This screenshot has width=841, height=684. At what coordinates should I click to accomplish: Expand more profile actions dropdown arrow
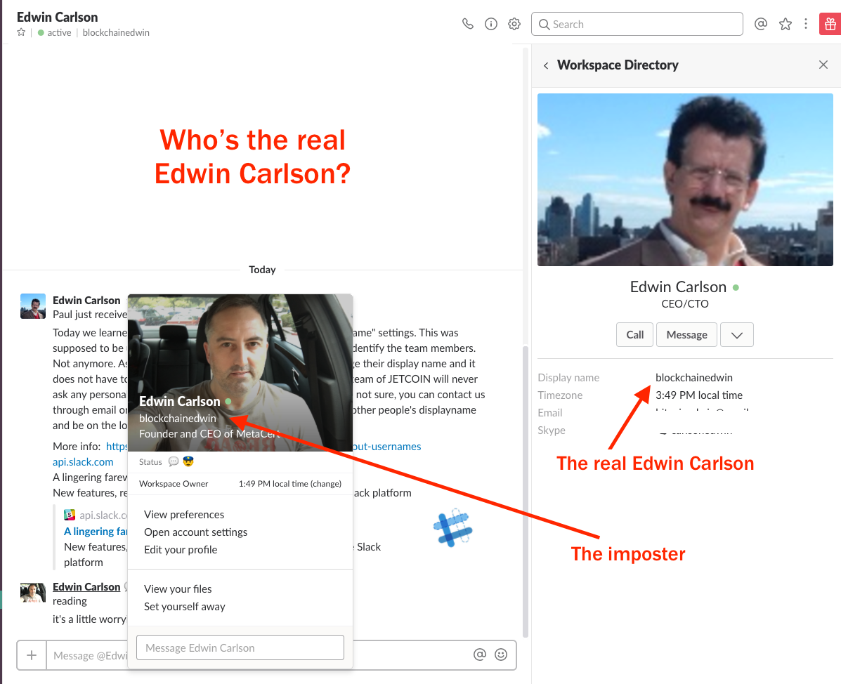click(x=737, y=334)
